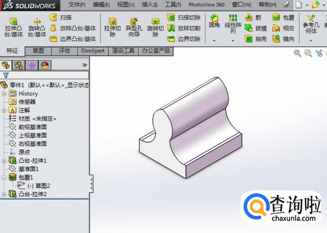Select the 镜向 mirror tool
The width and height of the screenshot is (327, 233).
pos(283,39)
